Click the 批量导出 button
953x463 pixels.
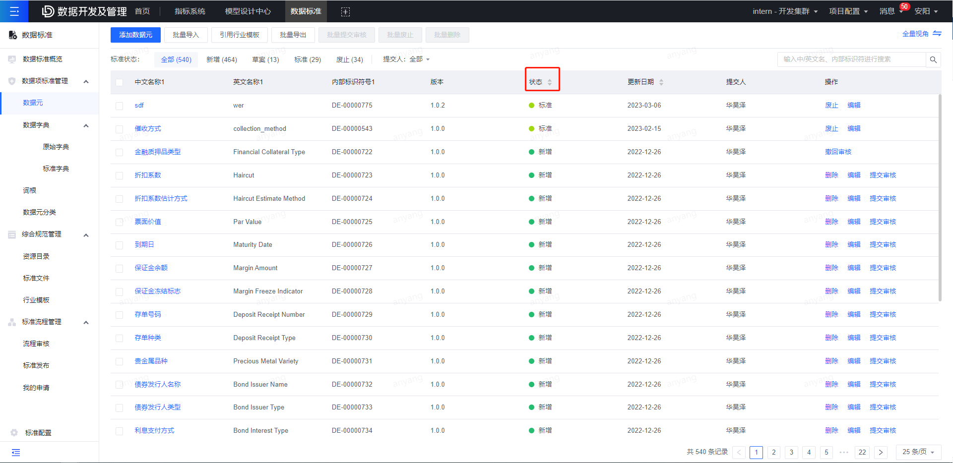293,35
